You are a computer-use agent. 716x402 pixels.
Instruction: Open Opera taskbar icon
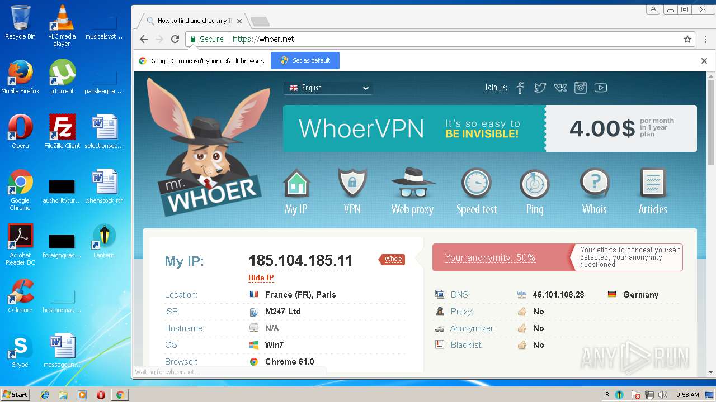[x=101, y=395]
